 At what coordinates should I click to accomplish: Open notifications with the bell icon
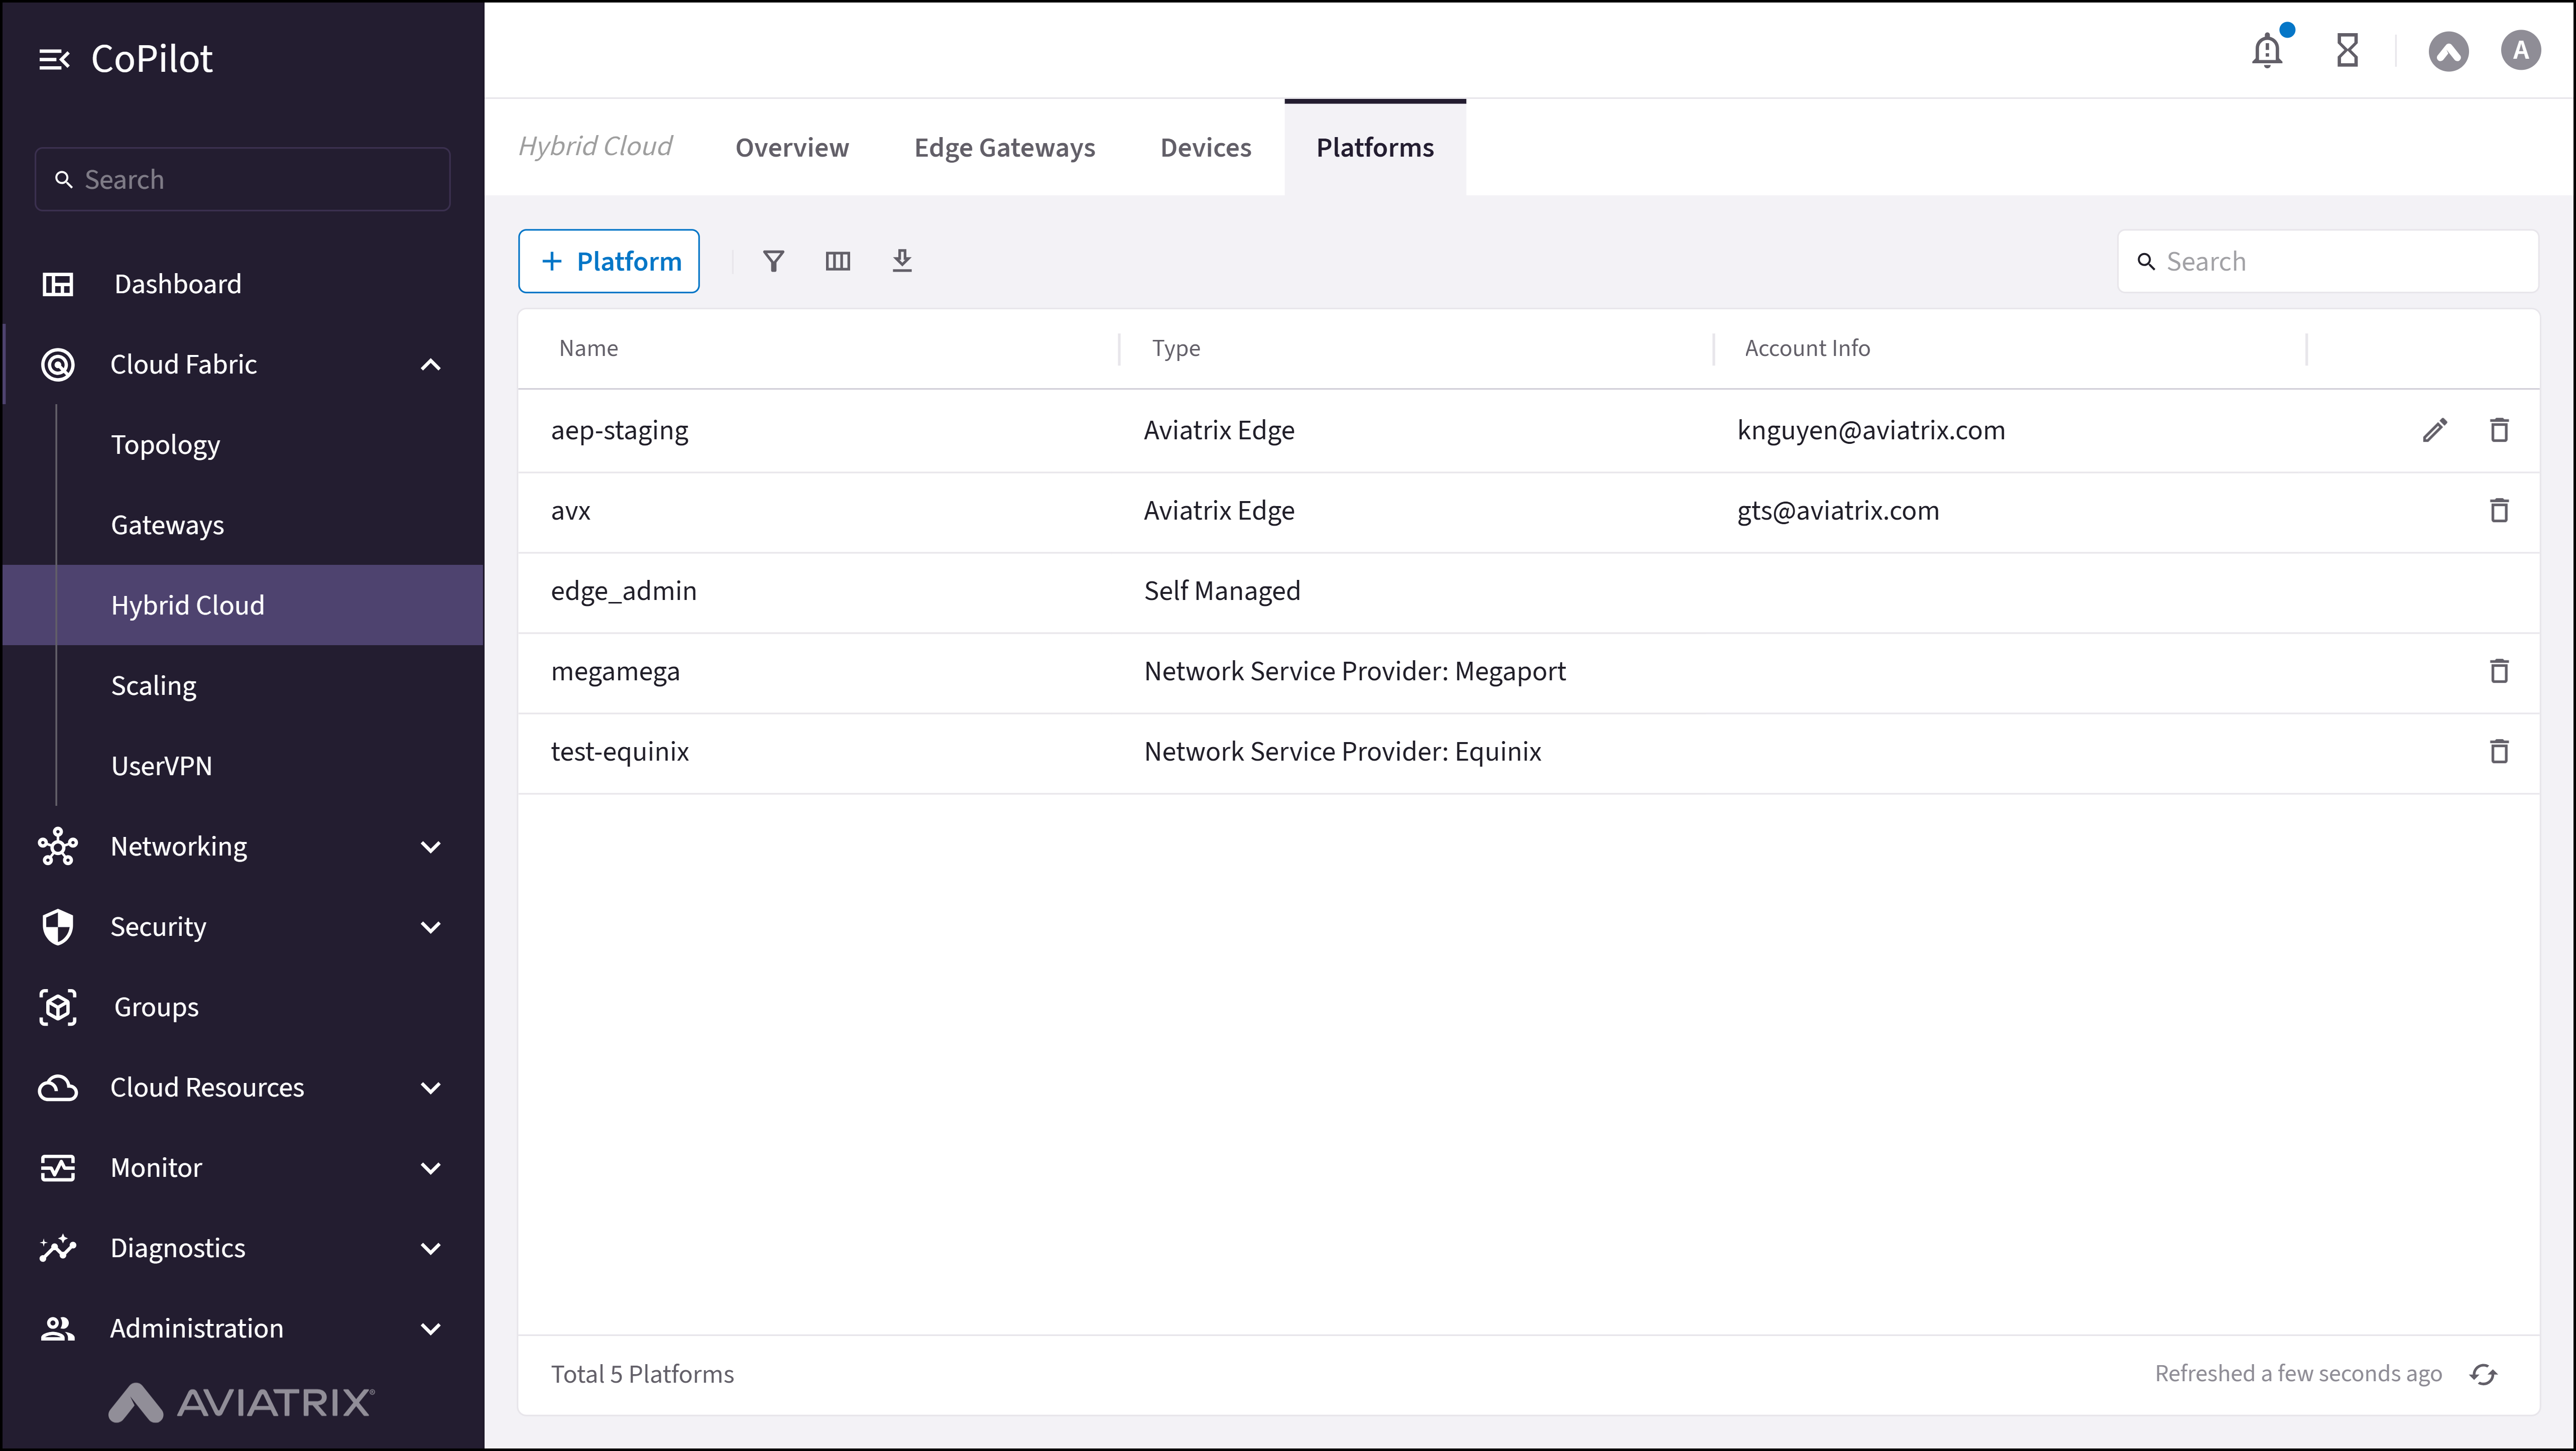(2266, 50)
